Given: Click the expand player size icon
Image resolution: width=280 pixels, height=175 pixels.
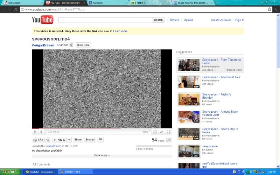Looking at the screenshot, I should [x=162, y=132].
